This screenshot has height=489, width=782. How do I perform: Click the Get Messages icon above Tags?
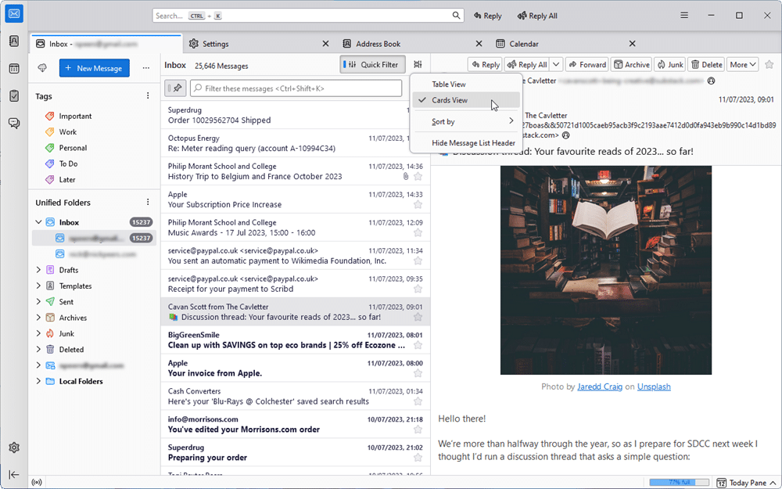point(42,68)
